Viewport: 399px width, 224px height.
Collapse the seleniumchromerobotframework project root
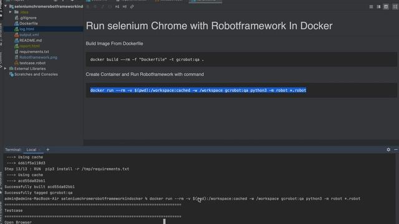[6, 6]
